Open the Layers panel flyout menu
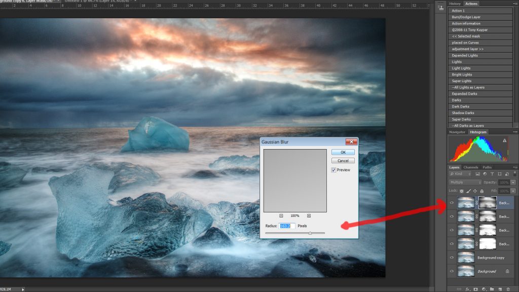 515,167
